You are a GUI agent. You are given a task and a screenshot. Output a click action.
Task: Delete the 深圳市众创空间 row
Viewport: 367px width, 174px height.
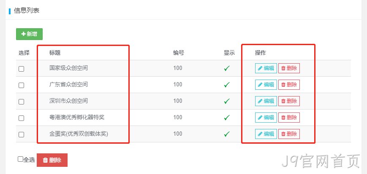(289, 101)
